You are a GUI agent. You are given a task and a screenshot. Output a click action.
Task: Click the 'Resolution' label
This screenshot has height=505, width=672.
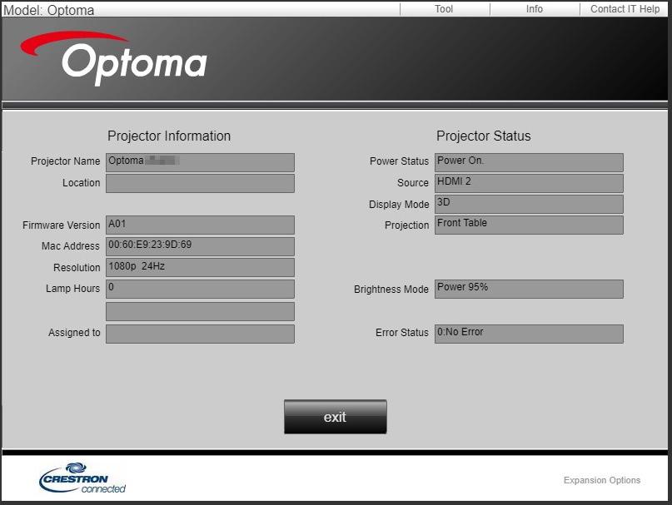click(x=77, y=268)
